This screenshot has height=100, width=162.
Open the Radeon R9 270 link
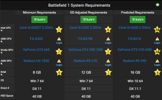coord(86,61)
